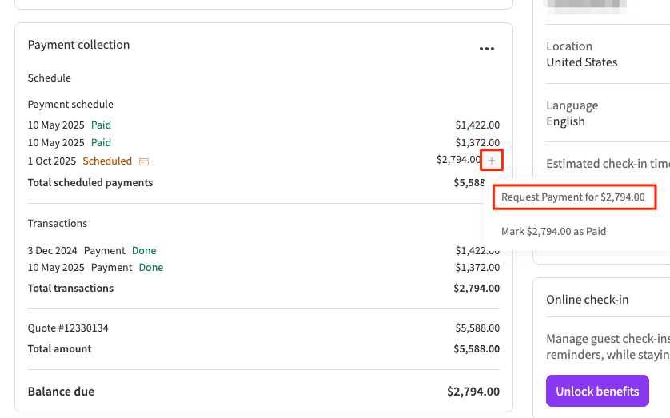Click the Total transactions label
Image resolution: width=670 pixels, height=418 pixels.
click(x=70, y=288)
